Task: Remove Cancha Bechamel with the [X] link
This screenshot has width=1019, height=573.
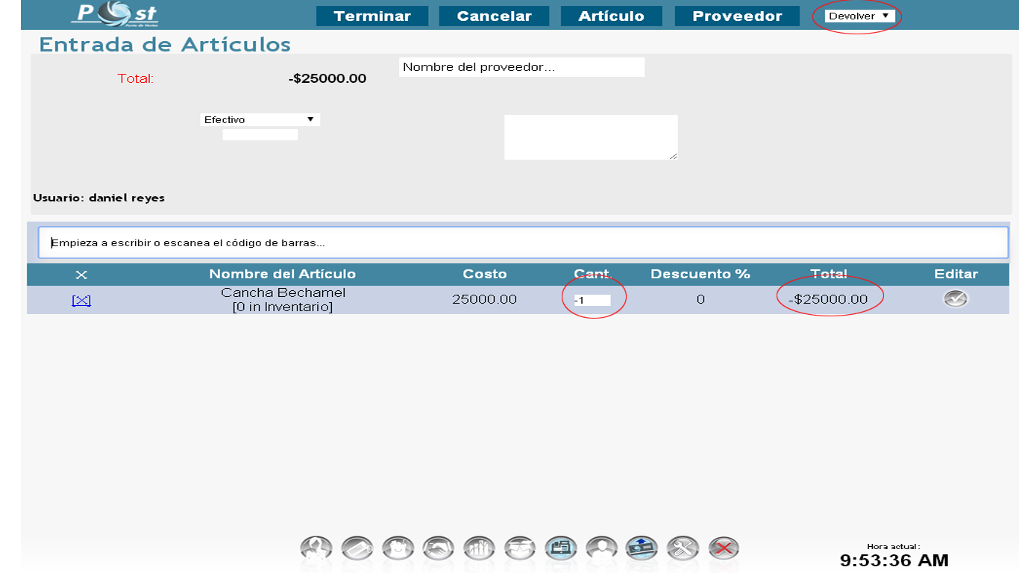Action: tap(81, 300)
